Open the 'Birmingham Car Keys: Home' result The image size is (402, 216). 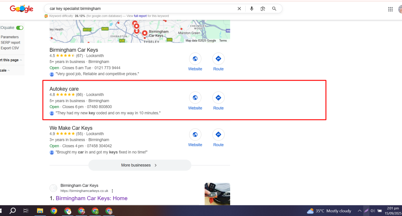coord(91,198)
